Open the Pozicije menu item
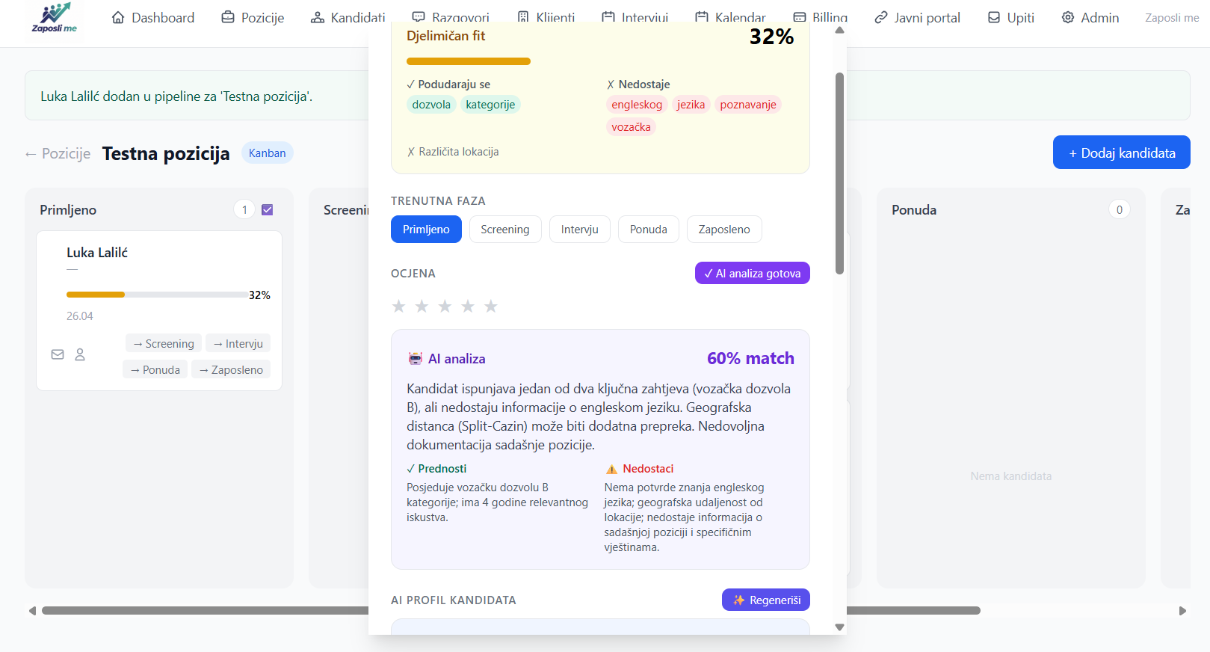The height and width of the screenshot is (652, 1210). 253,17
